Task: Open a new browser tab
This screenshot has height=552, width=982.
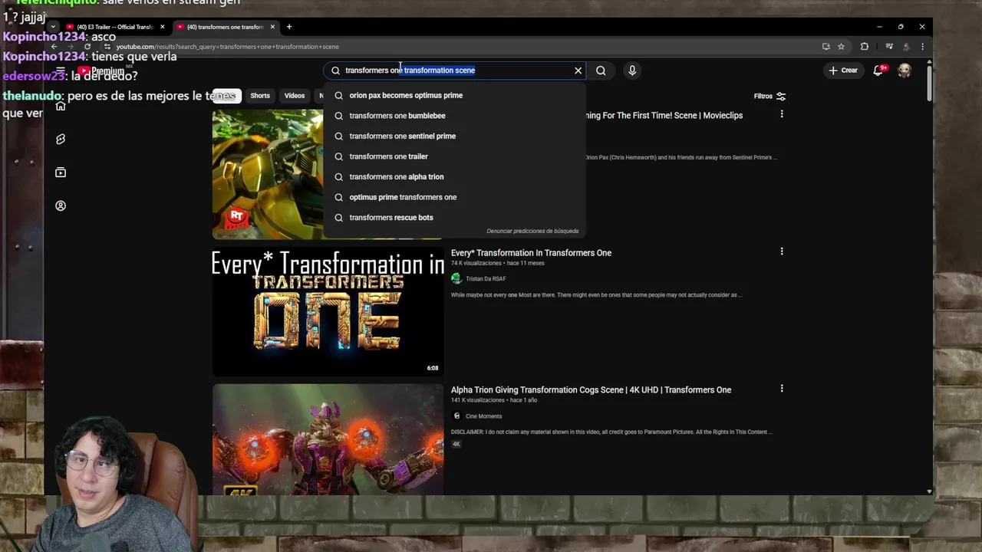Action: tap(289, 27)
